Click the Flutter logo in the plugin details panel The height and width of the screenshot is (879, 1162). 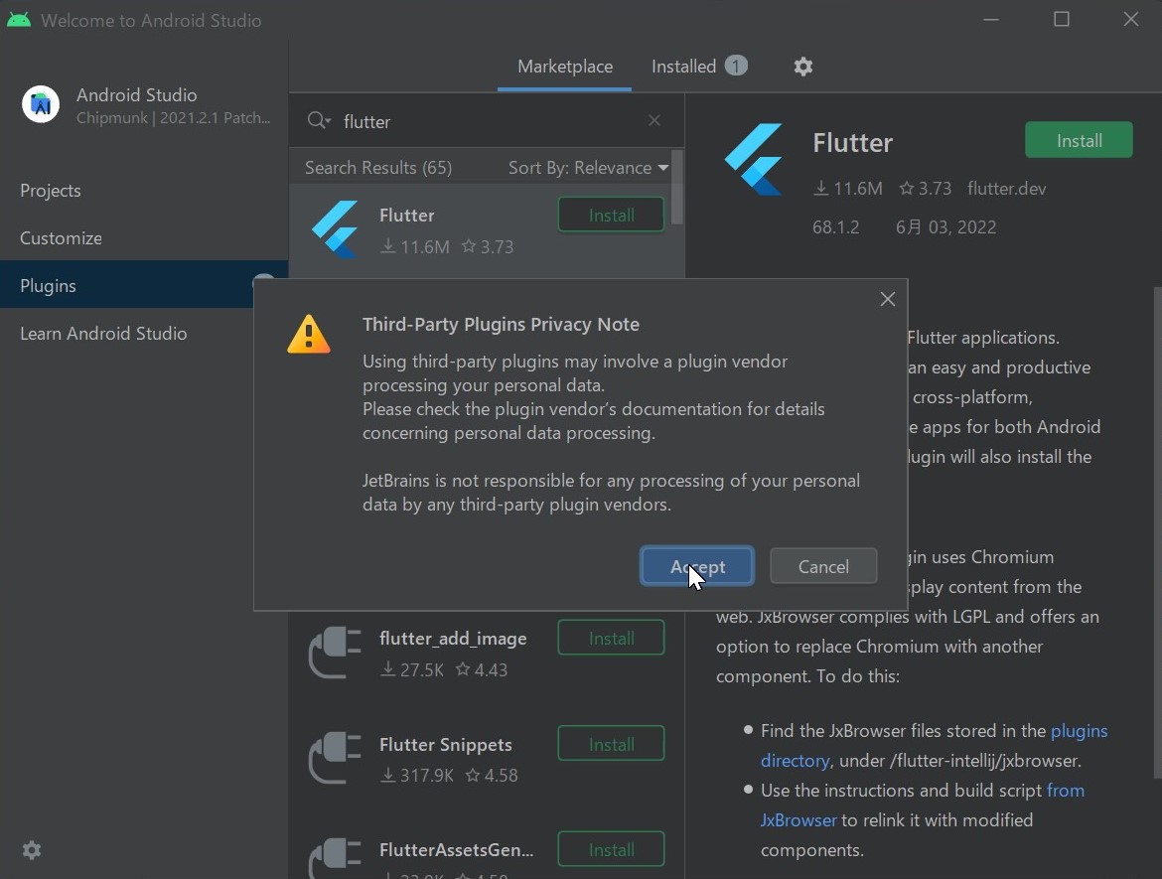[x=756, y=159]
